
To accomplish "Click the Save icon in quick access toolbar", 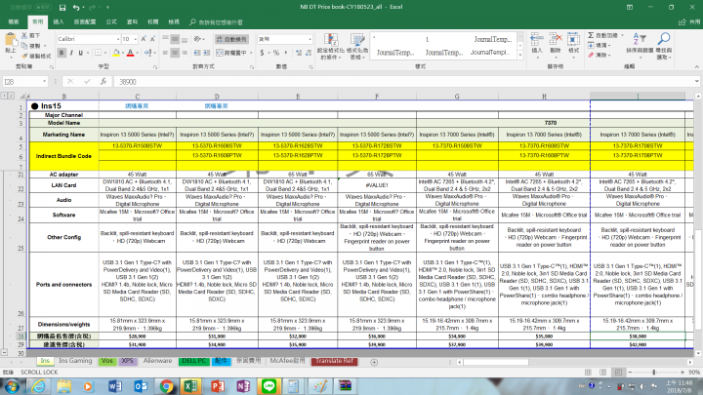I will point(62,8).
